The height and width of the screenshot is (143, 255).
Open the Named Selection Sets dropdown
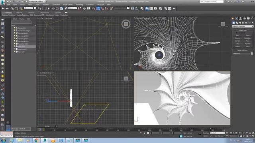[122, 8]
